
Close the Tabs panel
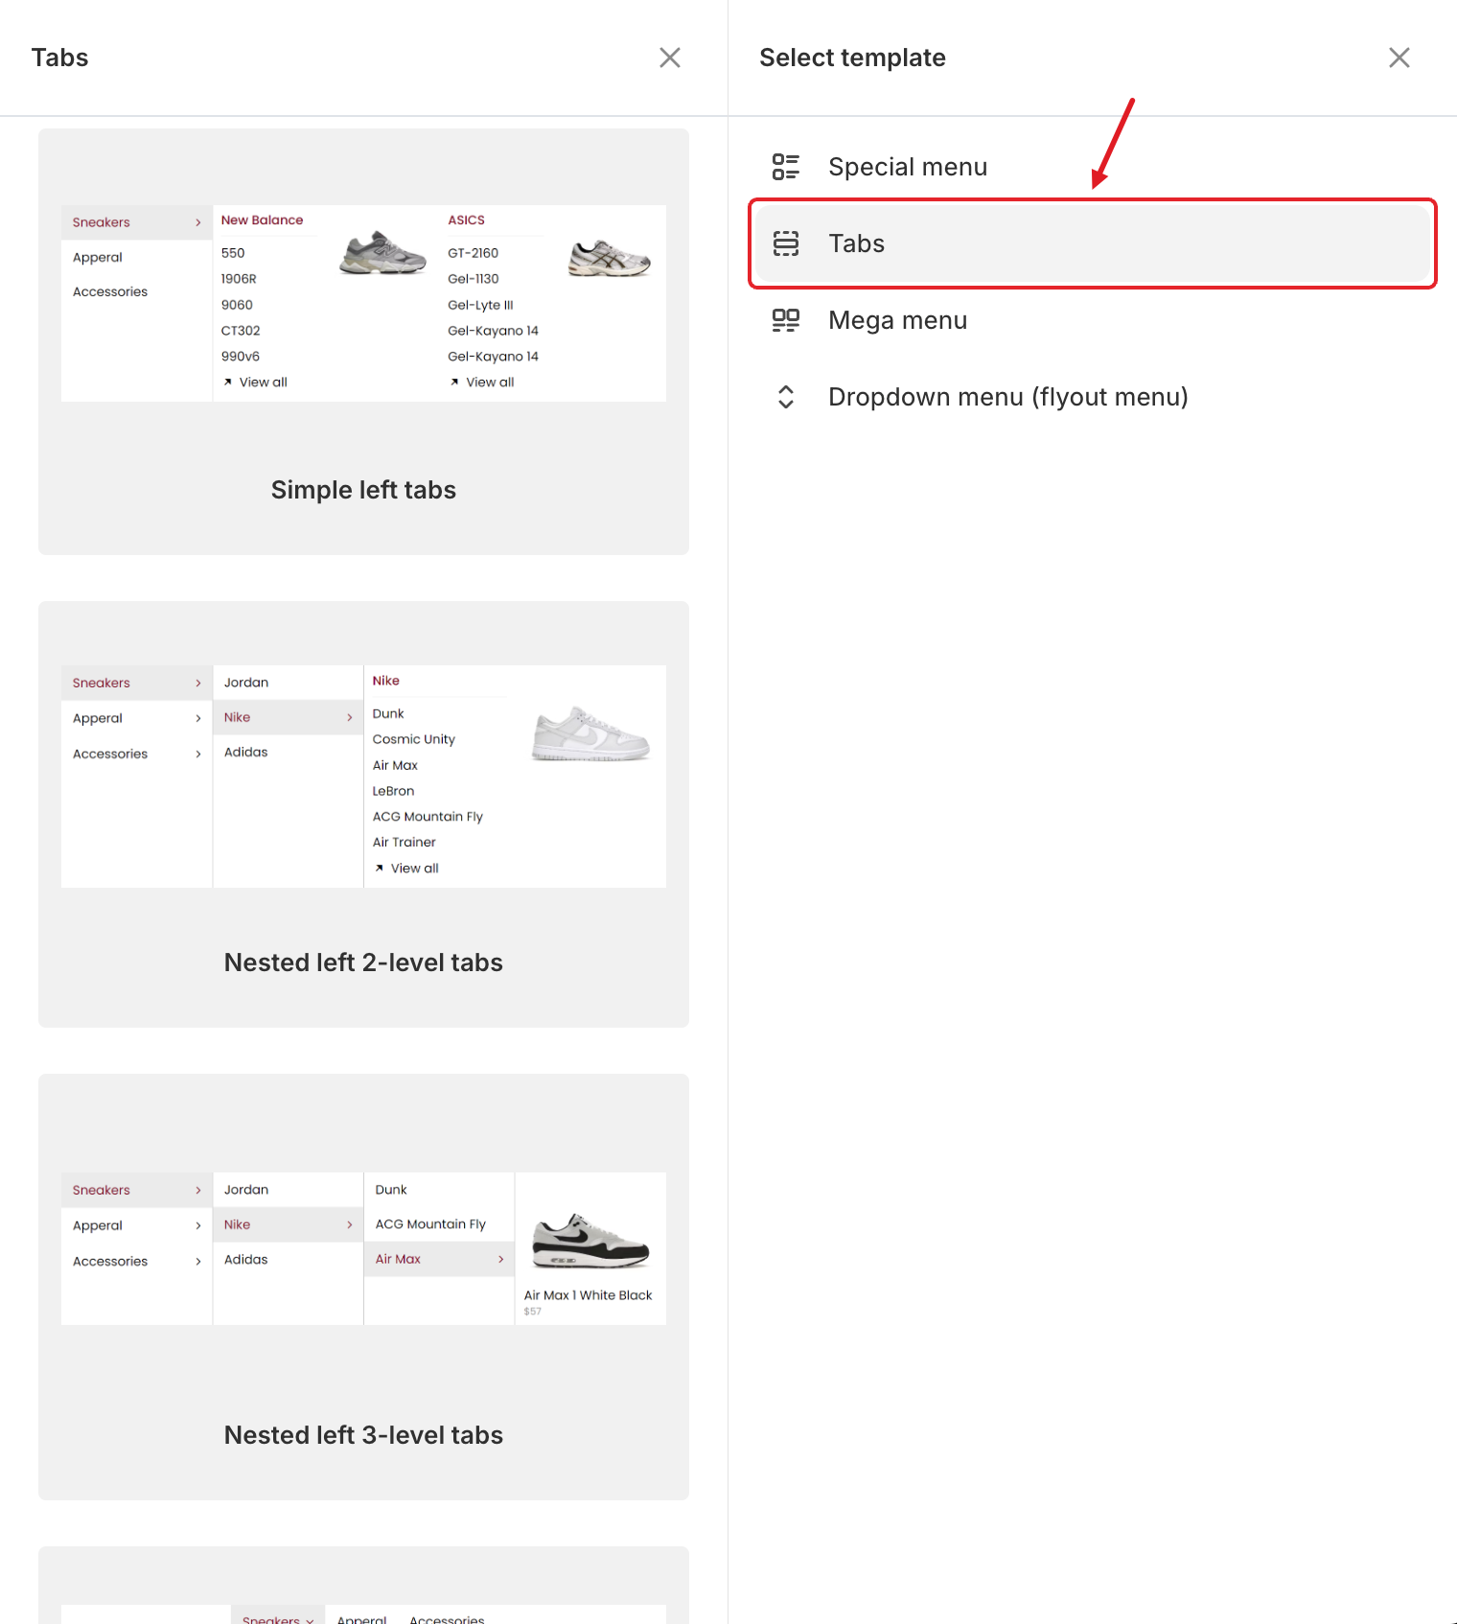point(670,58)
